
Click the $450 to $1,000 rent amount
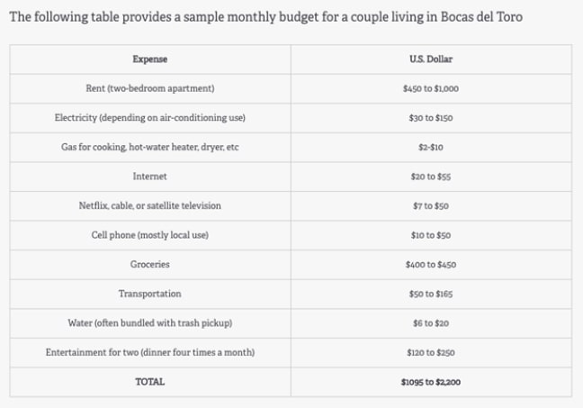[x=431, y=89]
